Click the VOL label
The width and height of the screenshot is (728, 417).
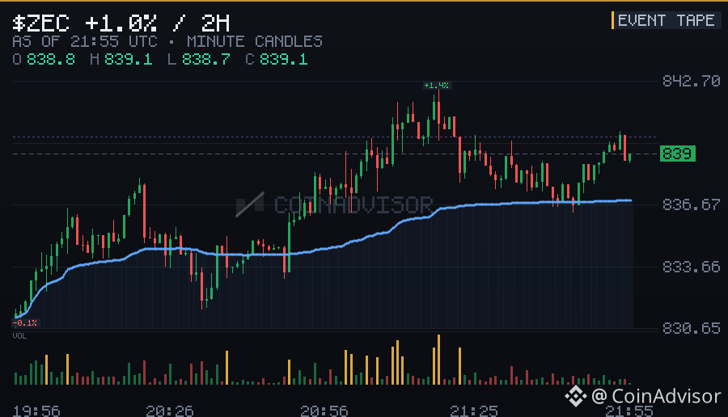click(19, 336)
